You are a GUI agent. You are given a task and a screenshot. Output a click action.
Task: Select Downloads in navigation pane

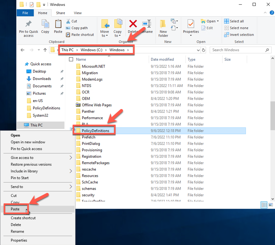coord(42,79)
